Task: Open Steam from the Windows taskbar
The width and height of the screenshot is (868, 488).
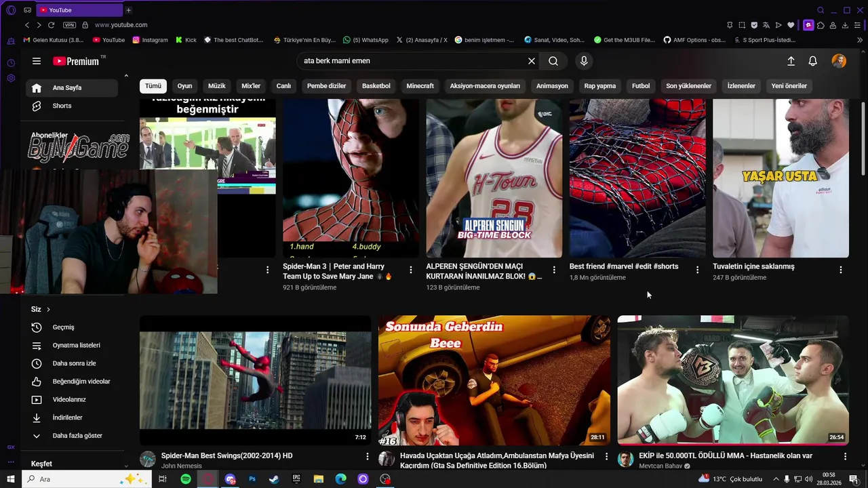Action: click(274, 479)
